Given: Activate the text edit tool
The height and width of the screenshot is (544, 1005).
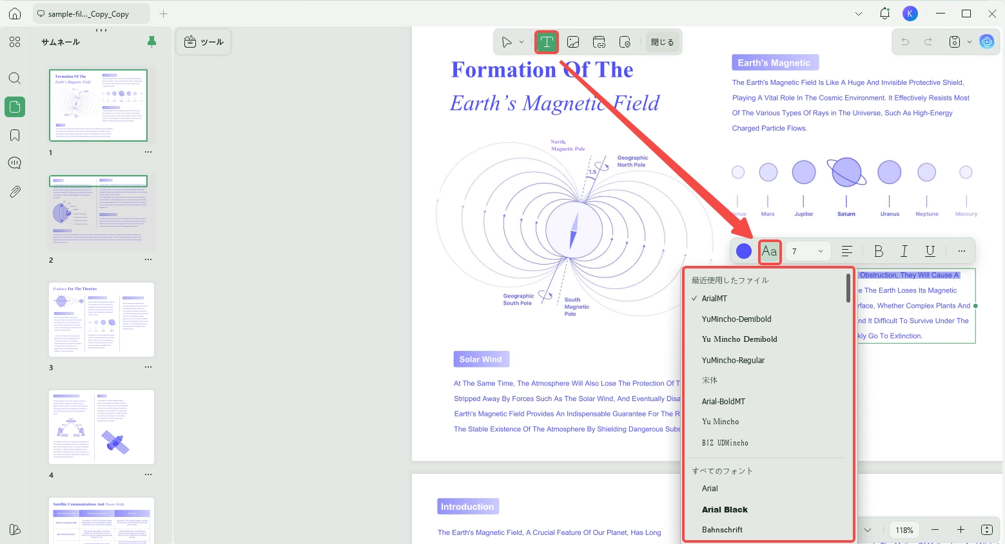Looking at the screenshot, I should (x=547, y=42).
